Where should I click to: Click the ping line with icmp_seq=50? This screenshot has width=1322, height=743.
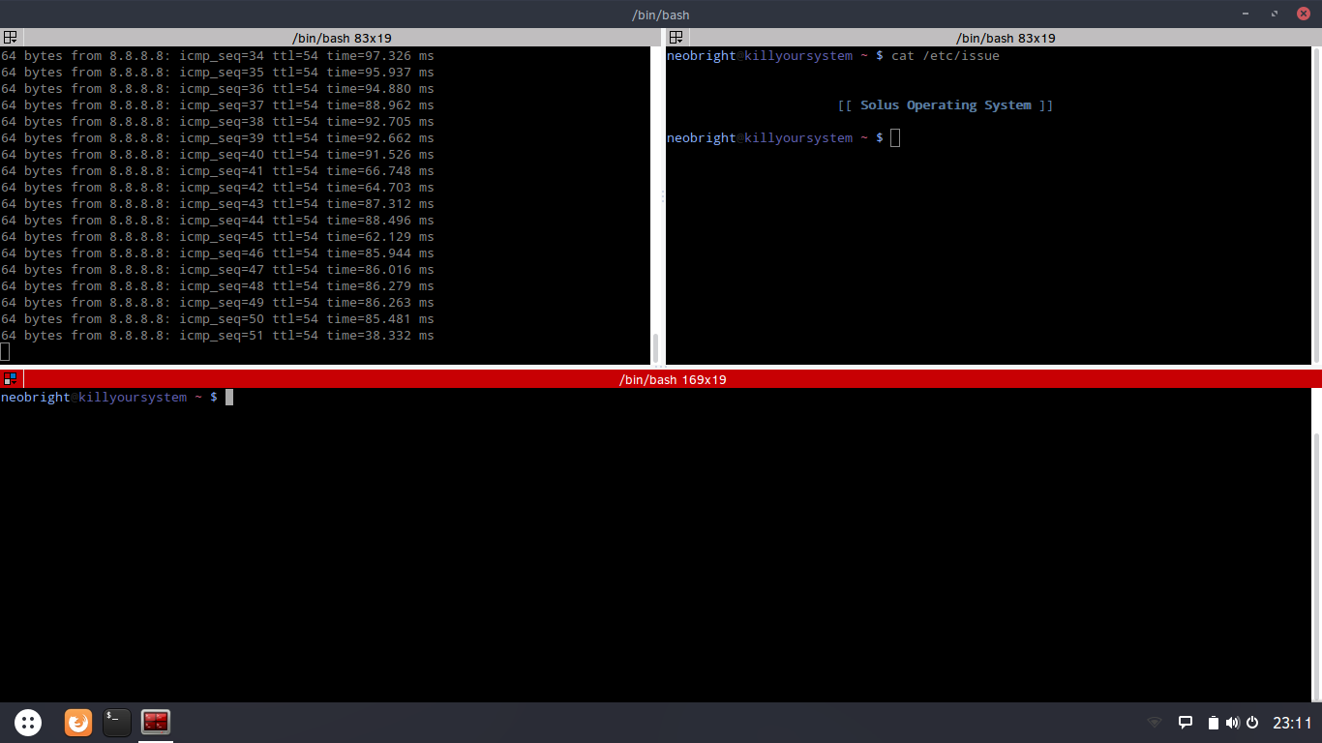218,319
